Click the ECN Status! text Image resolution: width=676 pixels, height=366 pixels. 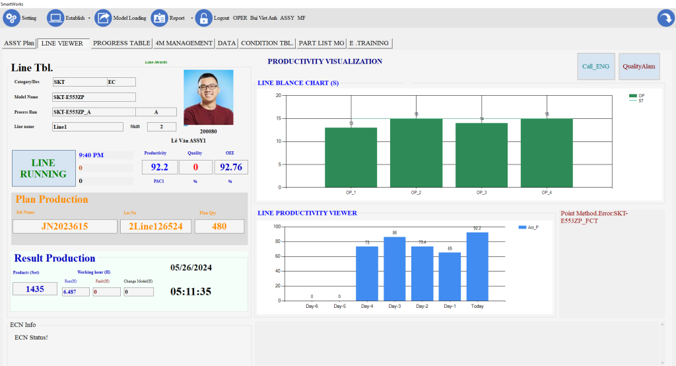tap(31, 338)
